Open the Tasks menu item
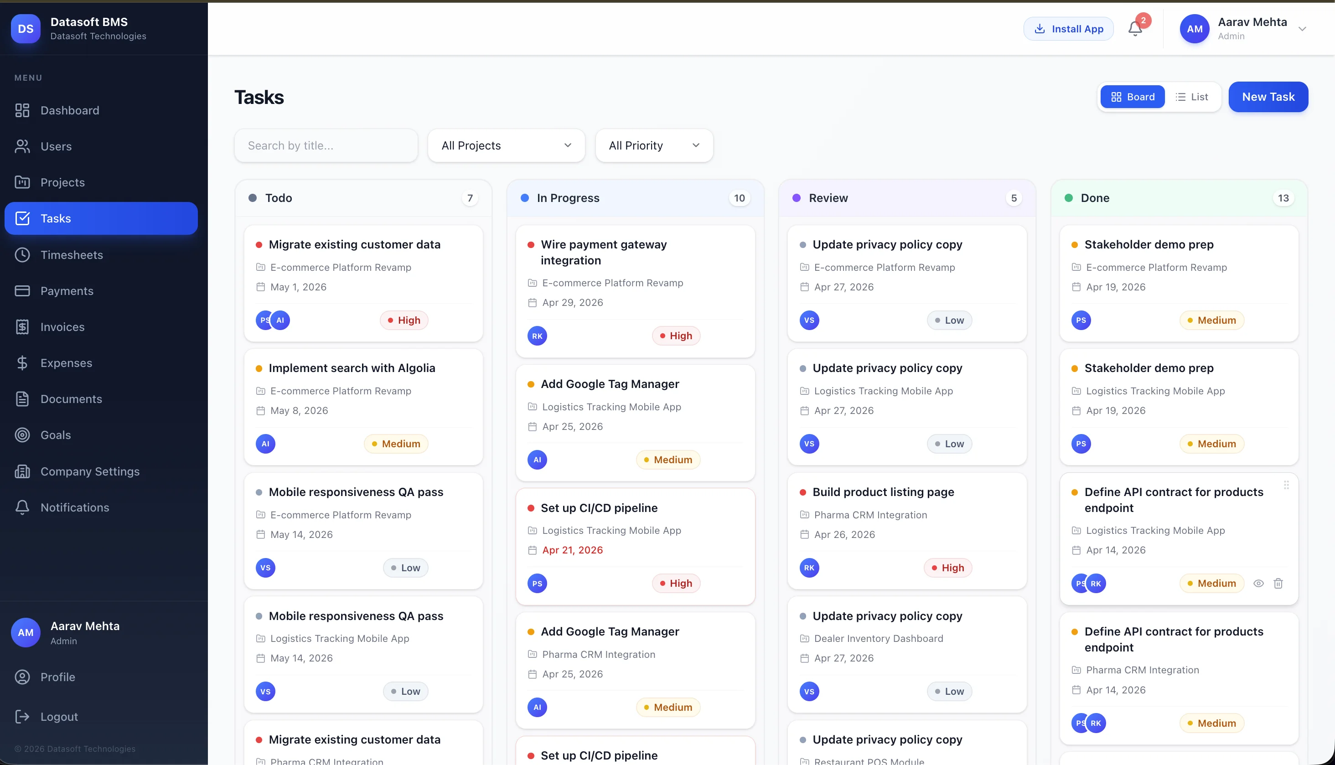Image resolution: width=1335 pixels, height=765 pixels. click(55, 218)
